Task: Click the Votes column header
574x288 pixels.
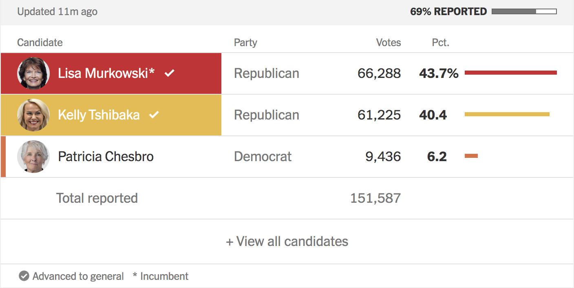Action: tap(388, 42)
